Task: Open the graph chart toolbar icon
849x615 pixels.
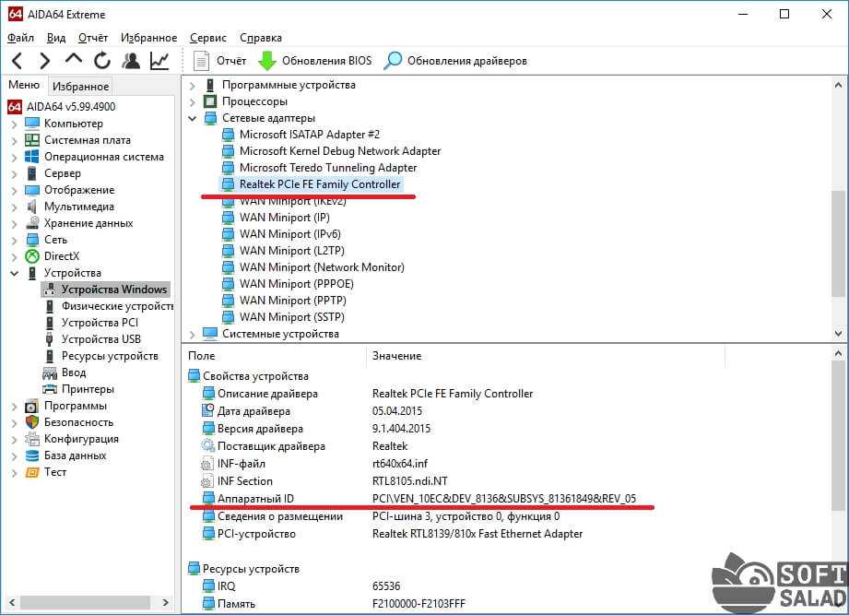Action: pos(159,61)
